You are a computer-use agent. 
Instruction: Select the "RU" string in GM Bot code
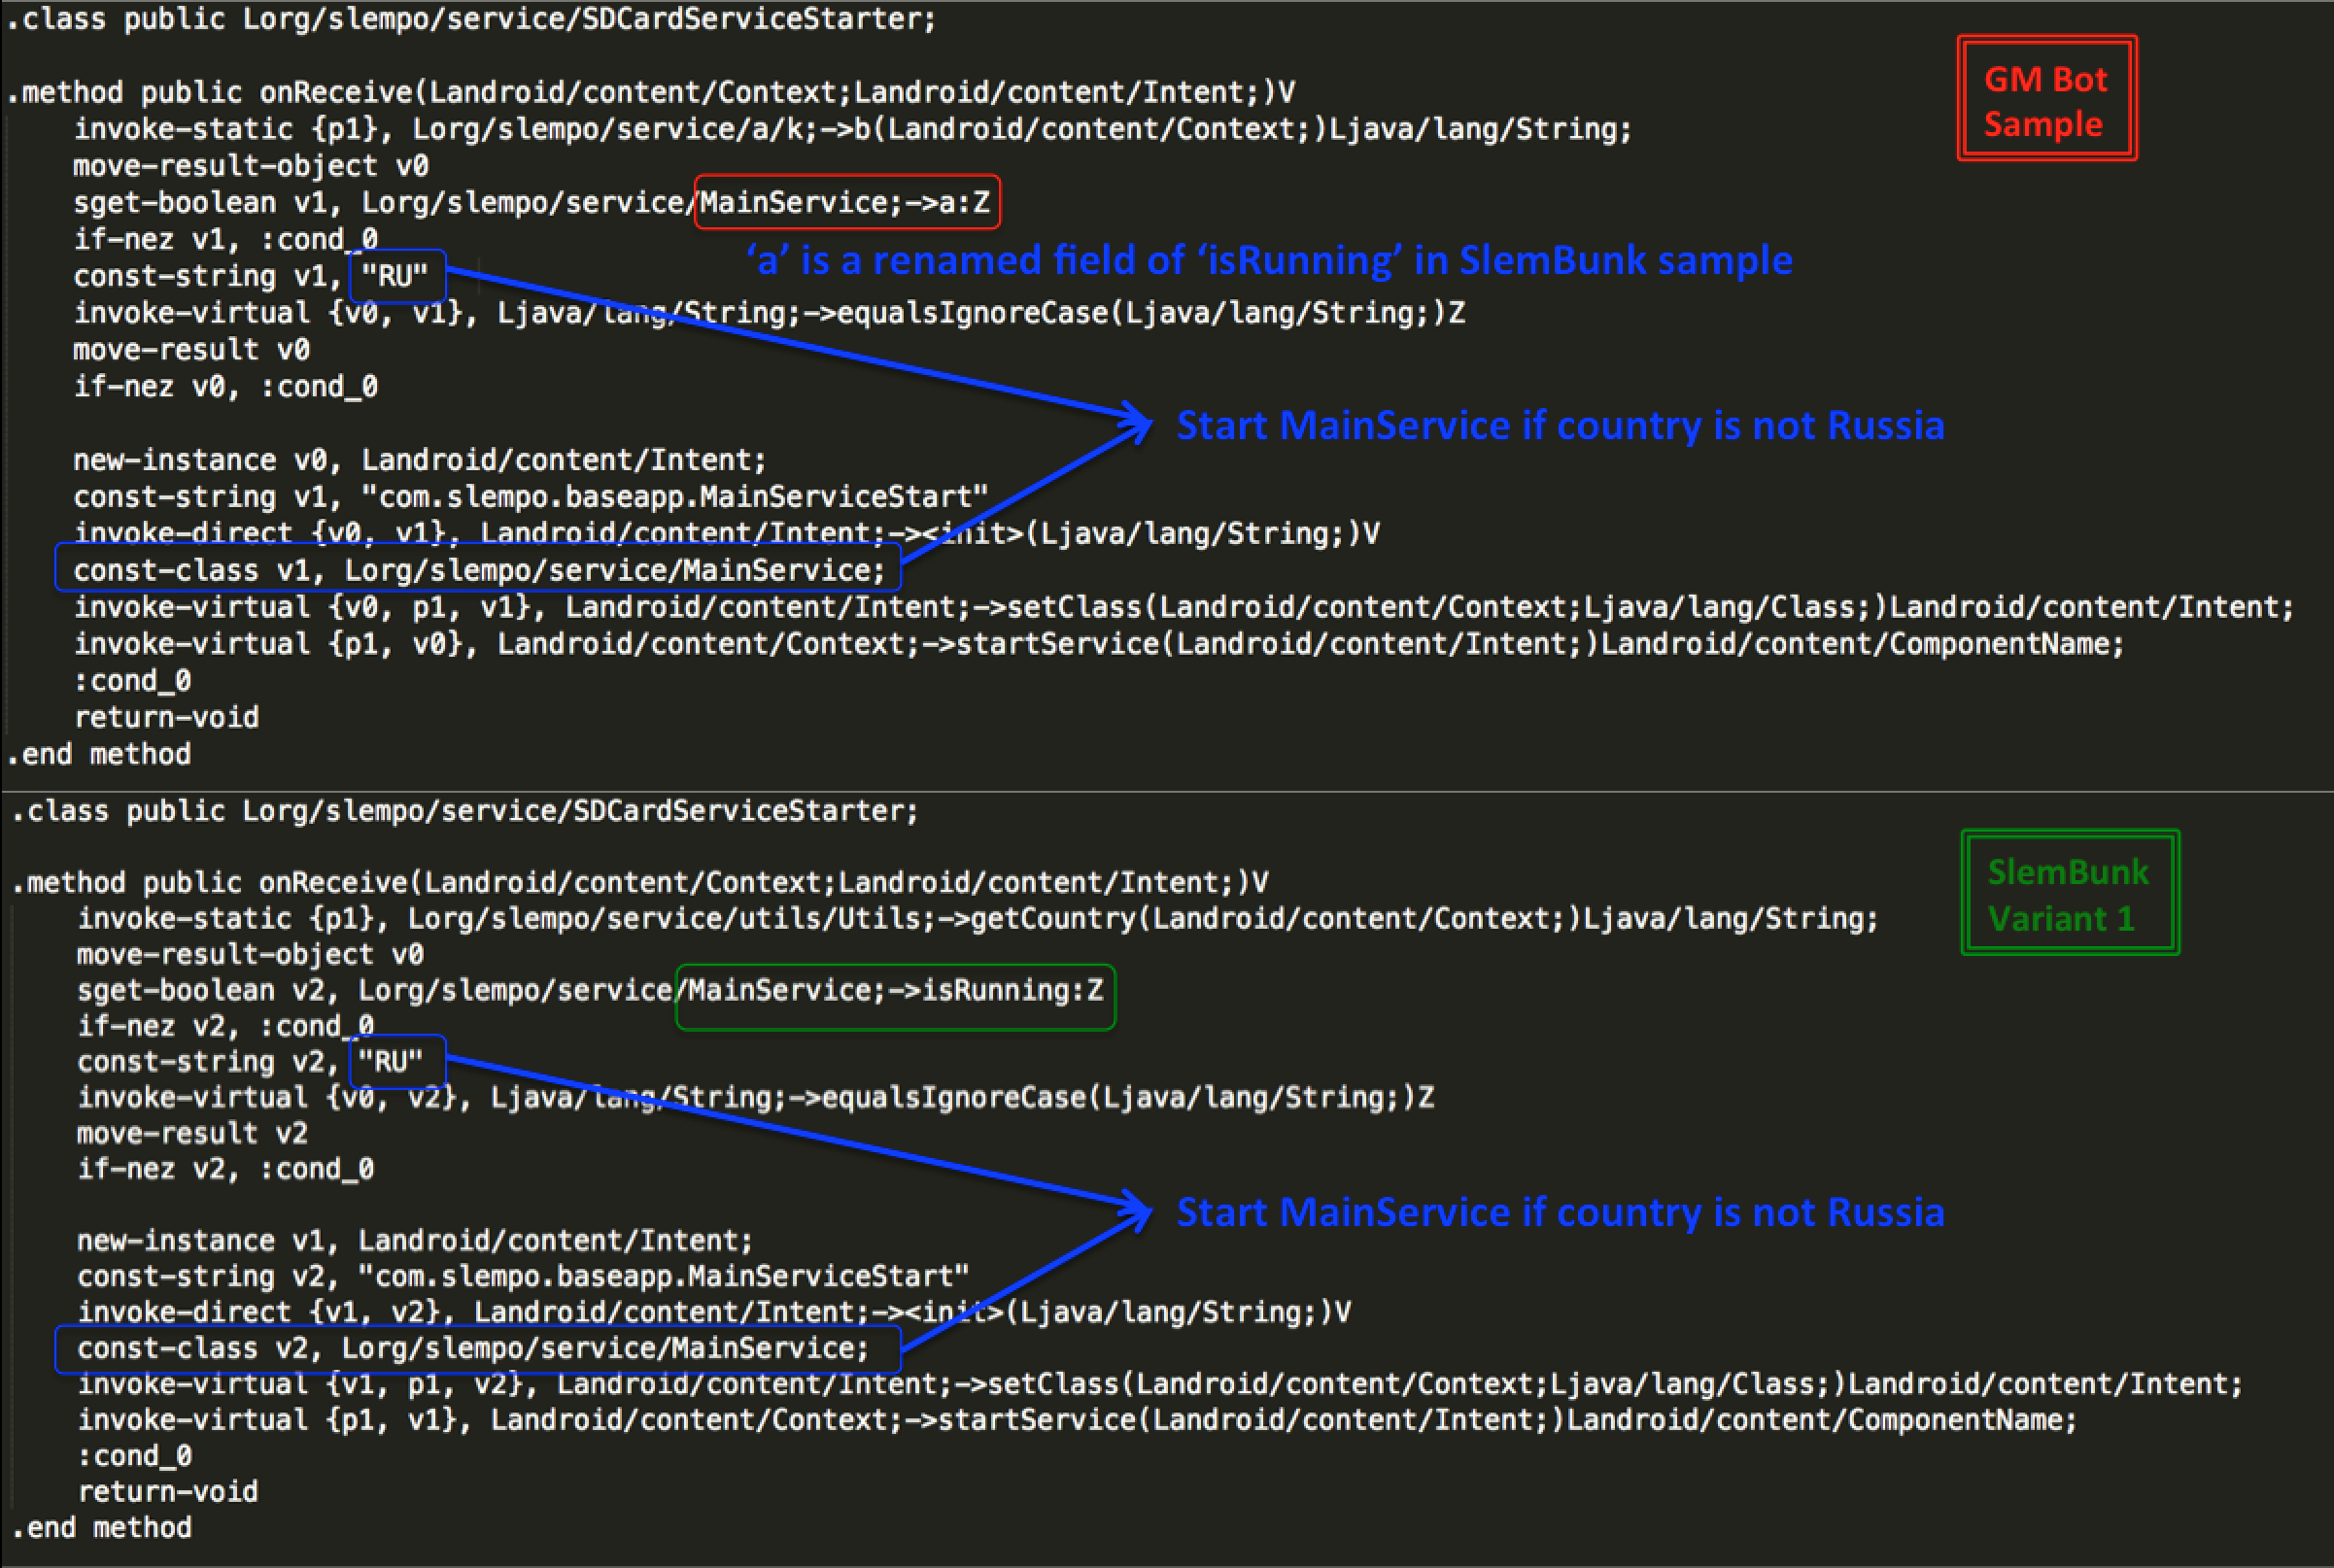click(396, 275)
